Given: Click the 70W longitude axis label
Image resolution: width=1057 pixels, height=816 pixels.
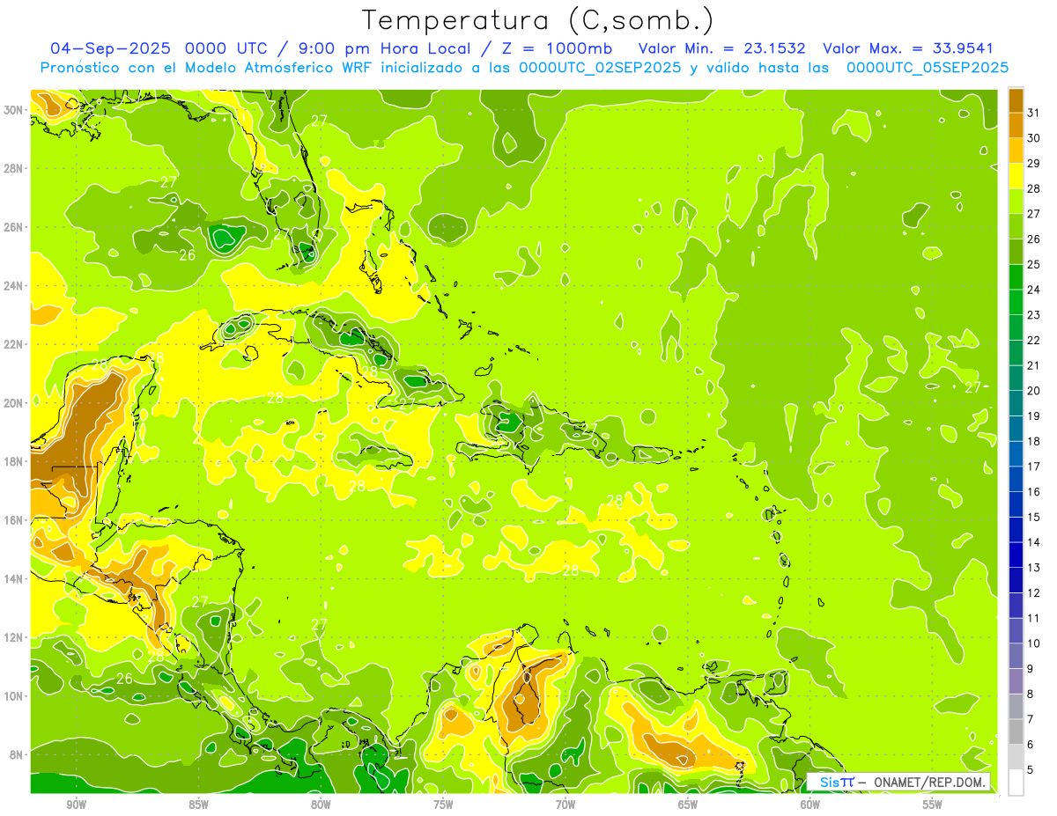Looking at the screenshot, I should pyautogui.click(x=565, y=805).
